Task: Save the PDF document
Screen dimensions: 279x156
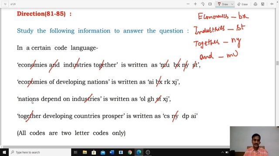Action: (x=262, y=4)
